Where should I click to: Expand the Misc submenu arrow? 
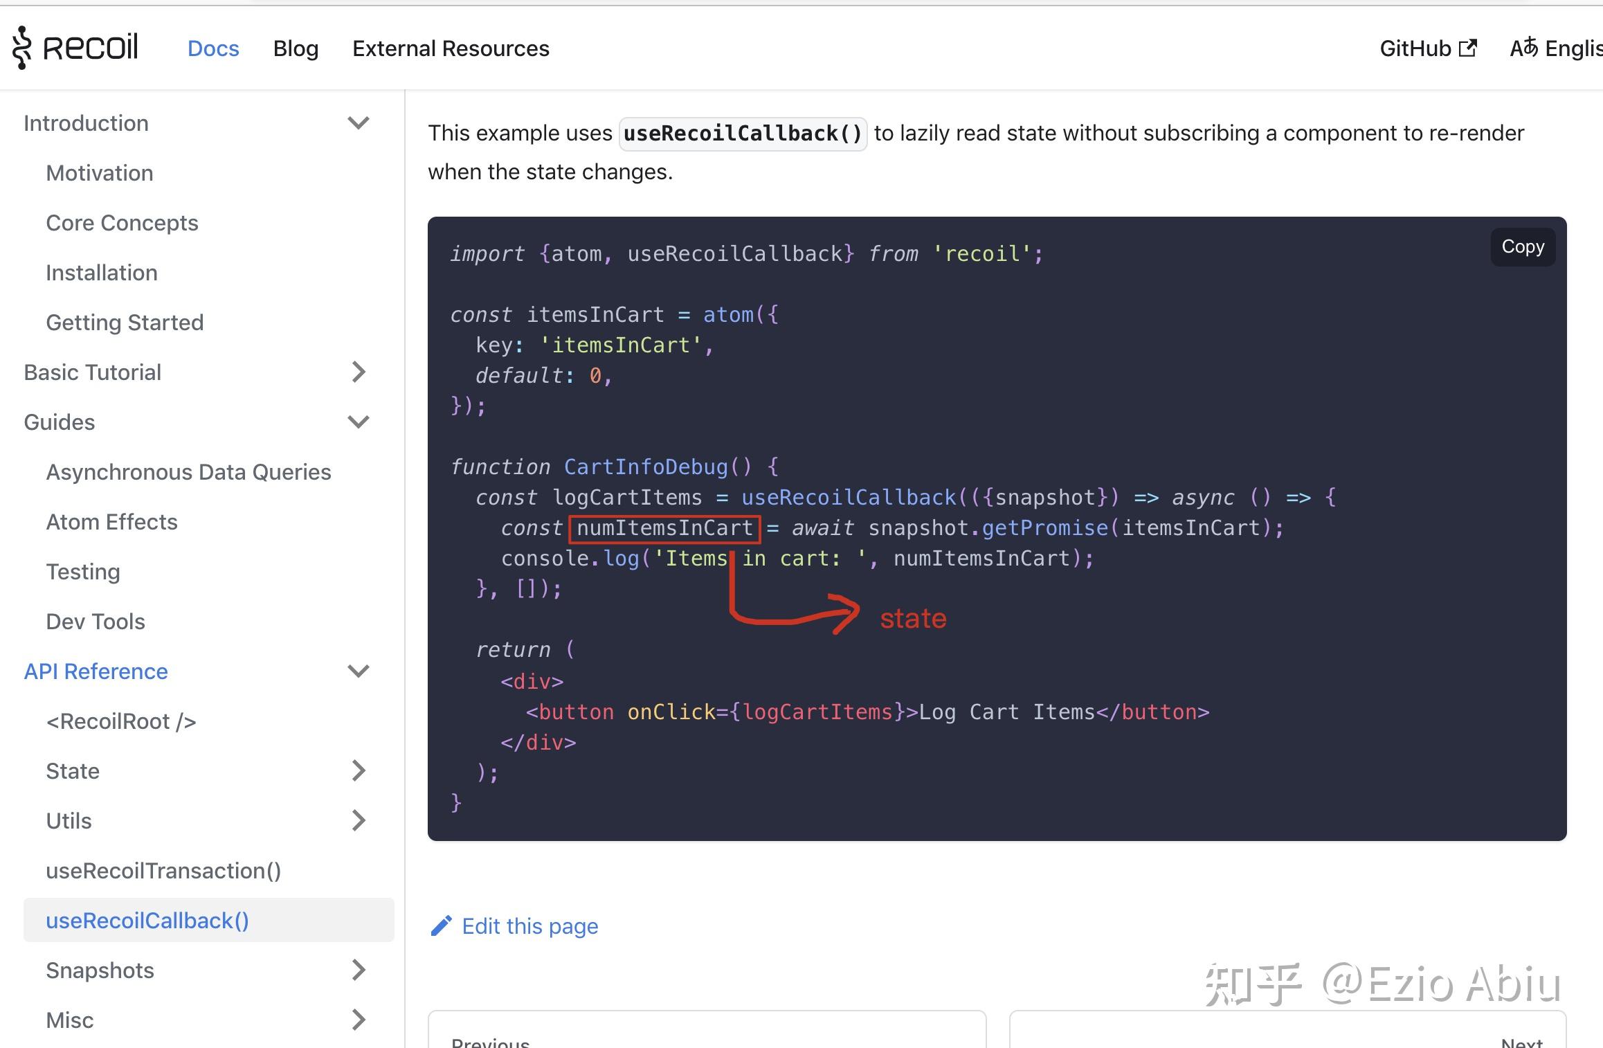pos(358,1020)
